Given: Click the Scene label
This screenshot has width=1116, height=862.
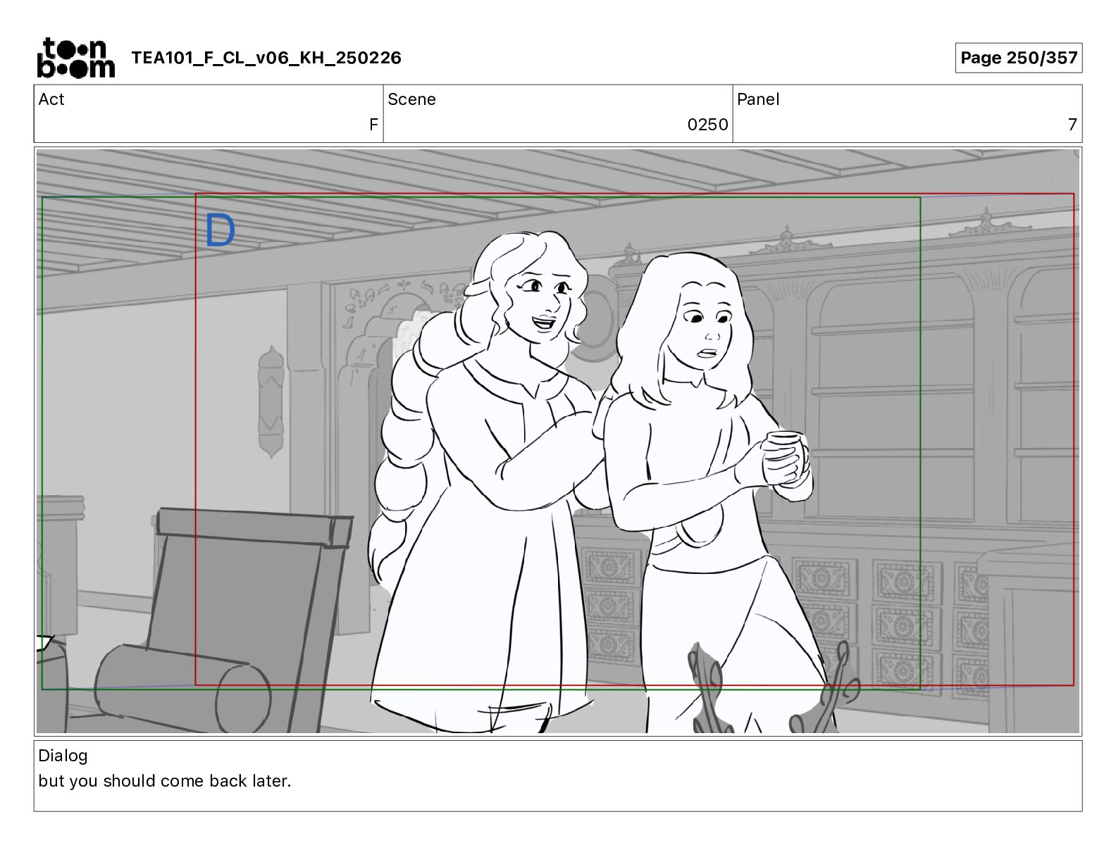Looking at the screenshot, I should click(411, 99).
